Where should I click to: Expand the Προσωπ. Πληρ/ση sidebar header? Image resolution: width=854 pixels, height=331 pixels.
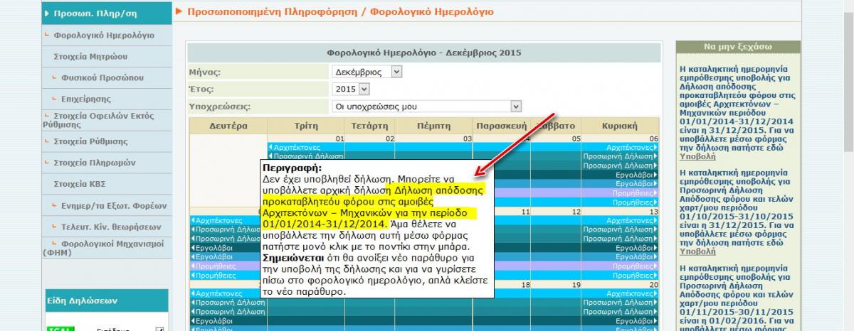coord(105,13)
